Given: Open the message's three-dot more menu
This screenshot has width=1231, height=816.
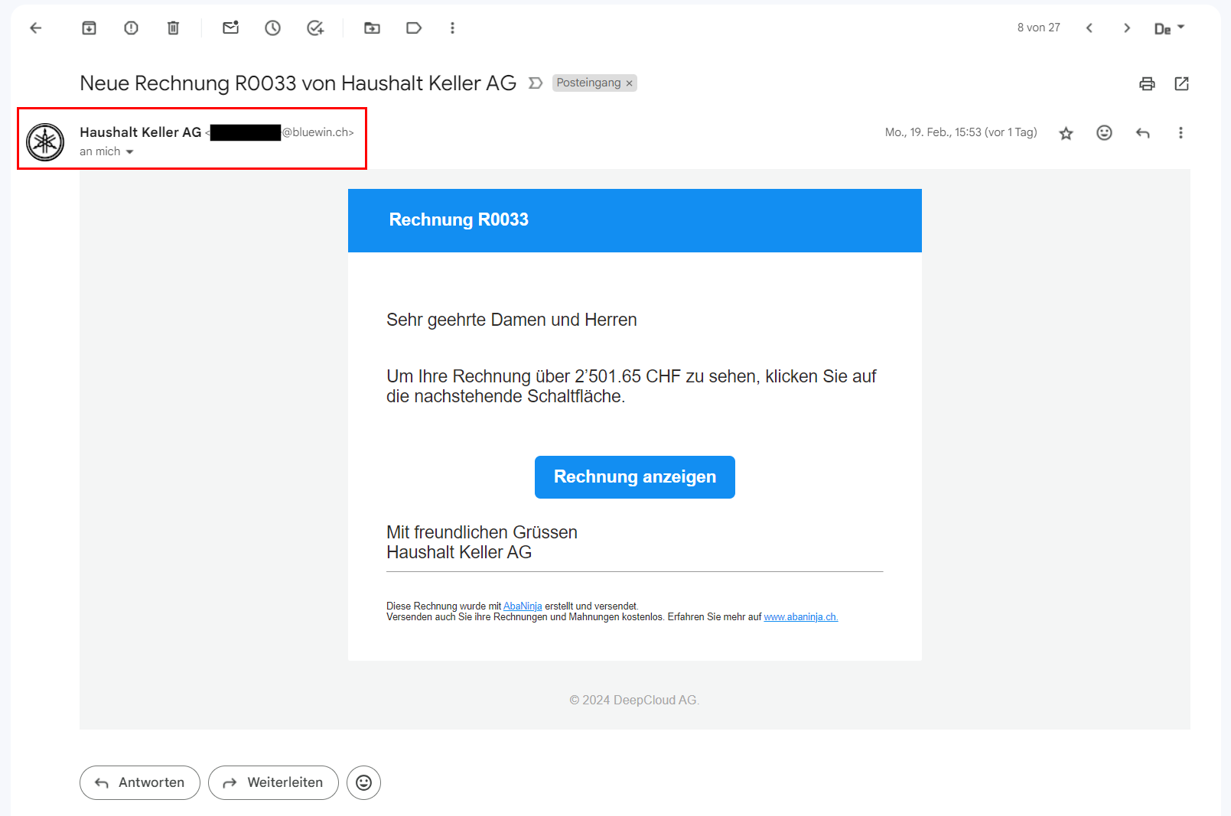Looking at the screenshot, I should click(1181, 133).
